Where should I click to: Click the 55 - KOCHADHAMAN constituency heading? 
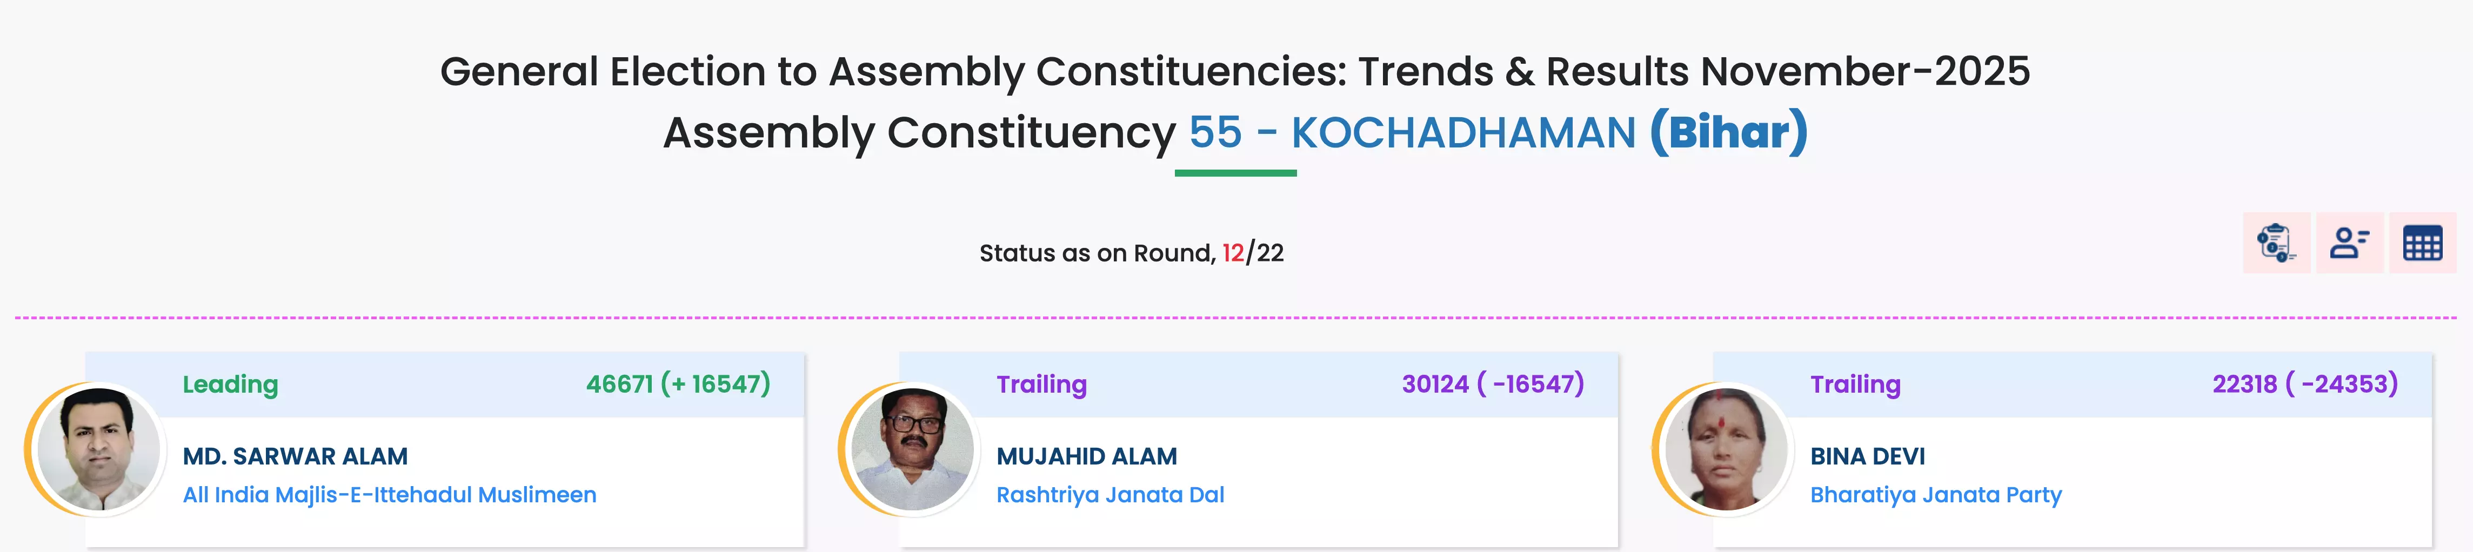pos(1411,132)
